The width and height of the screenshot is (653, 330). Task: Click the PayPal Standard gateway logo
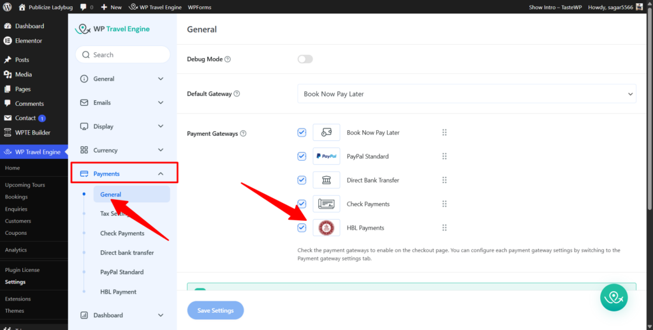pyautogui.click(x=326, y=156)
